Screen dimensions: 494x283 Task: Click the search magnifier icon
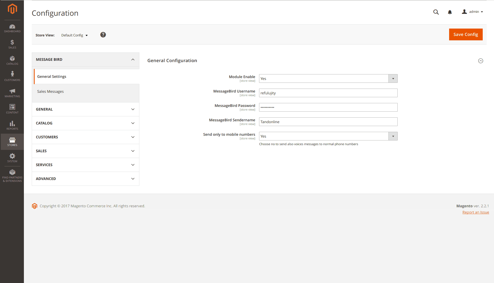pyautogui.click(x=436, y=12)
